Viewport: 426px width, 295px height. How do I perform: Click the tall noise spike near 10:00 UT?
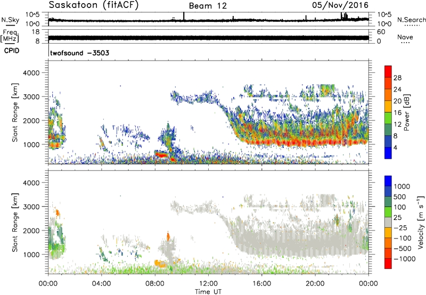click(184, 16)
